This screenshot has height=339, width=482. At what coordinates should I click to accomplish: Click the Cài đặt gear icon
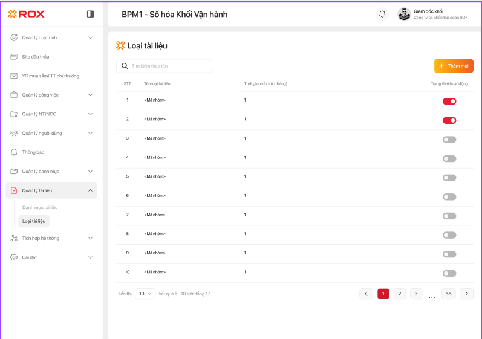point(14,257)
